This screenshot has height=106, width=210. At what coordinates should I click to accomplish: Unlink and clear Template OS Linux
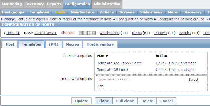pos(182,70)
